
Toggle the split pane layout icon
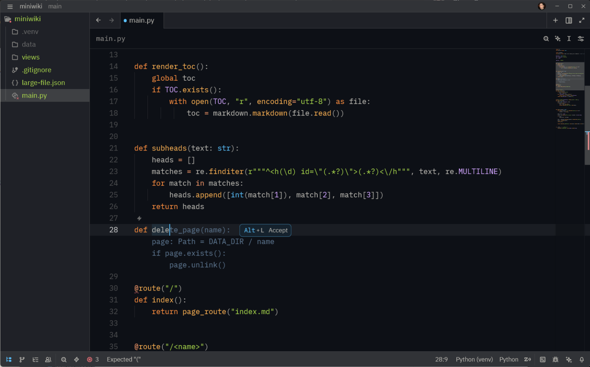[x=569, y=20]
